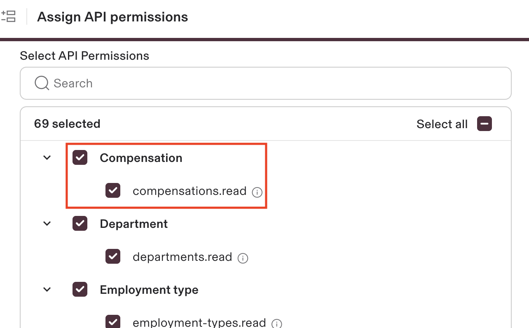This screenshot has height=328, width=529.
Task: Select the Compensation group label
Action: click(141, 158)
